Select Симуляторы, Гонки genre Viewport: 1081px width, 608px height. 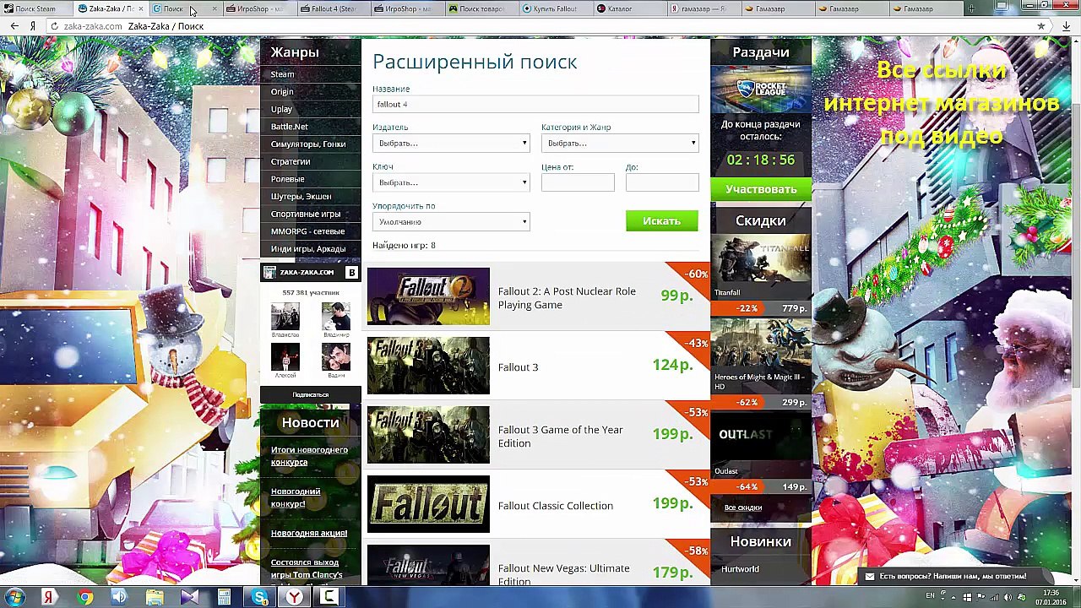(308, 144)
